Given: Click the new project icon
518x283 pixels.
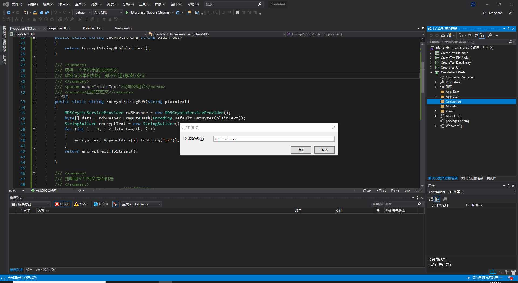Looking at the screenshot, I should coord(26,12).
